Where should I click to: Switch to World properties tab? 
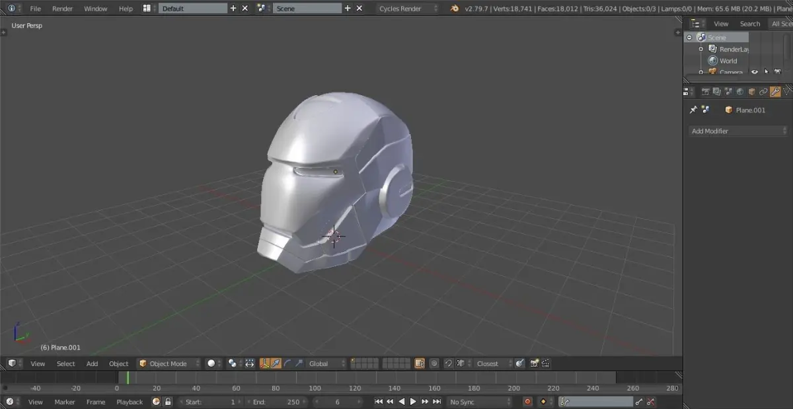click(x=740, y=92)
